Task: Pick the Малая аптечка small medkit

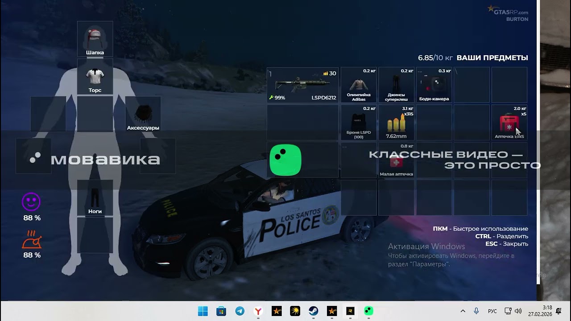Action: pos(396,160)
